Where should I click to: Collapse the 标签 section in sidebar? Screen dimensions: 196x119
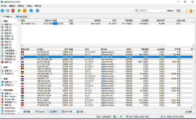pyautogui.click(x=2, y=79)
